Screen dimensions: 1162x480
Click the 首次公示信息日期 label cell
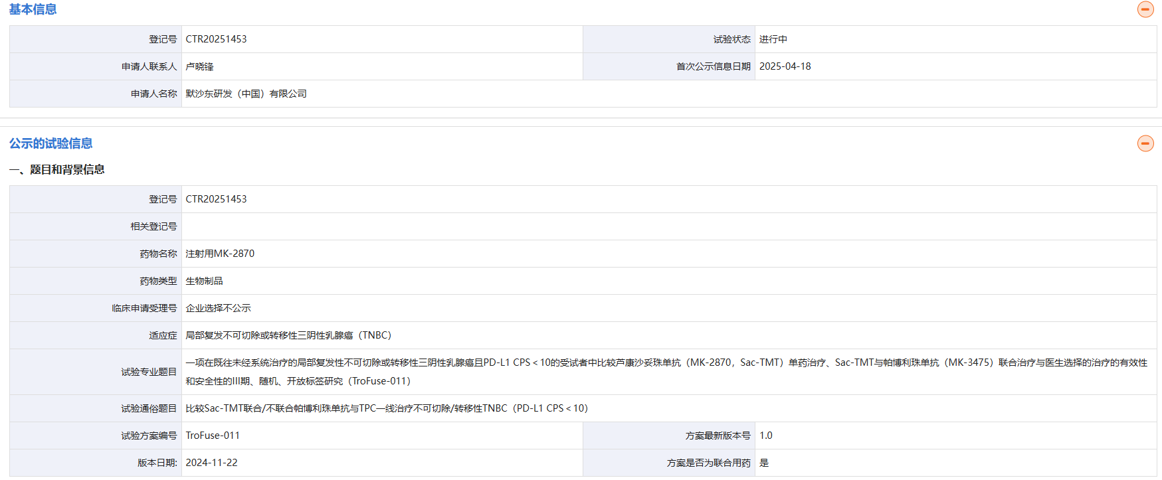pyautogui.click(x=669, y=66)
